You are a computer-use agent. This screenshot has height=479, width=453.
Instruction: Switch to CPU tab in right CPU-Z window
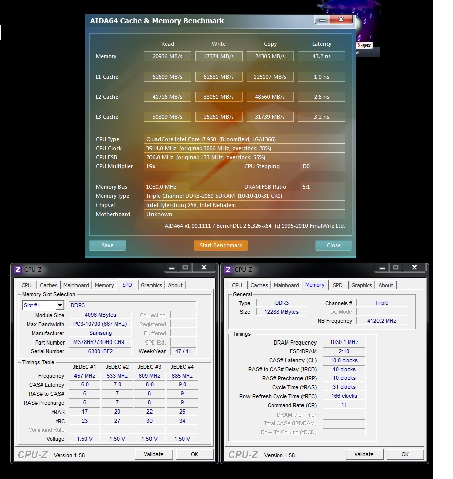pyautogui.click(x=237, y=285)
